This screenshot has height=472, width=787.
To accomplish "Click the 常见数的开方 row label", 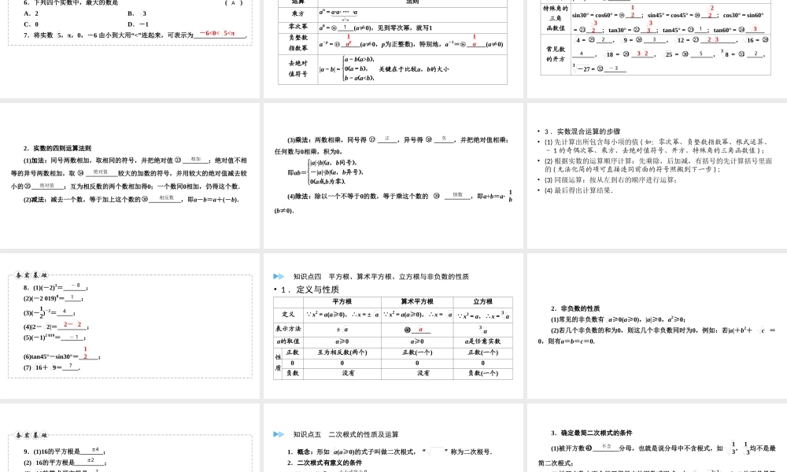I will point(556,53).
